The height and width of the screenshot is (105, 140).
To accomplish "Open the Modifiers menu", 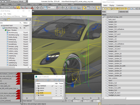I will [x=14, y=4].
